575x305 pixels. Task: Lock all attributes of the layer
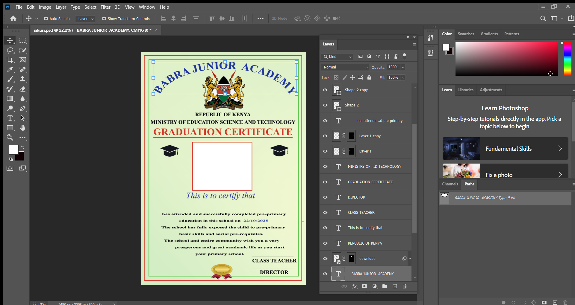369,77
